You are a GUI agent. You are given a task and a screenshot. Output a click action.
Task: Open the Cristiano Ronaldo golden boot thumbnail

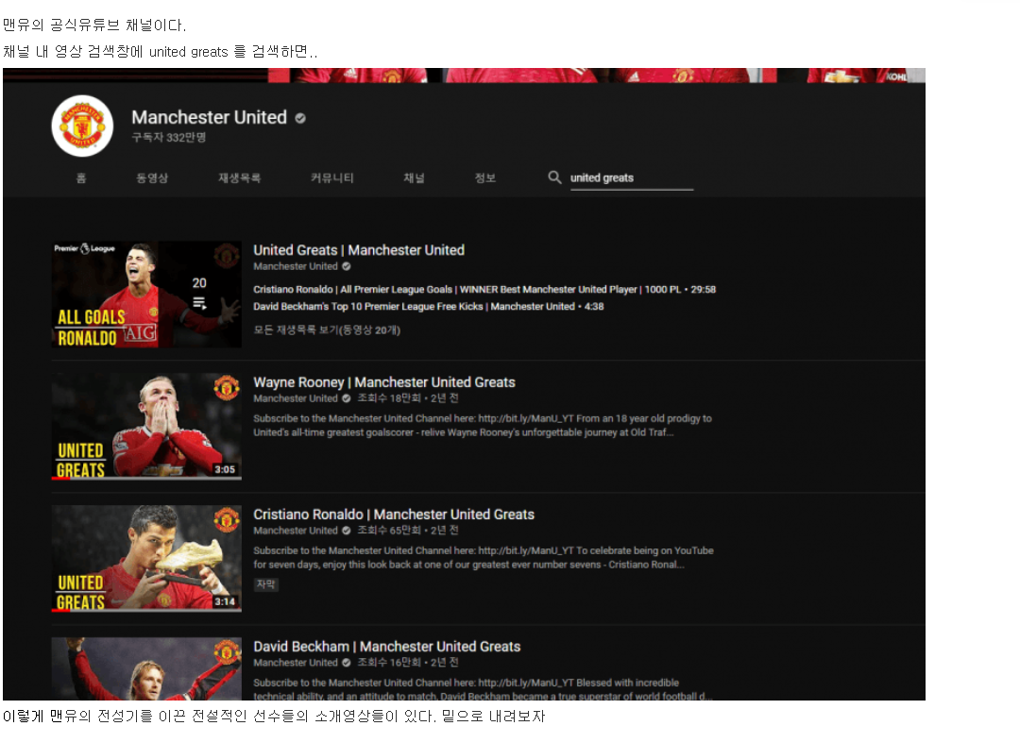[x=146, y=558]
